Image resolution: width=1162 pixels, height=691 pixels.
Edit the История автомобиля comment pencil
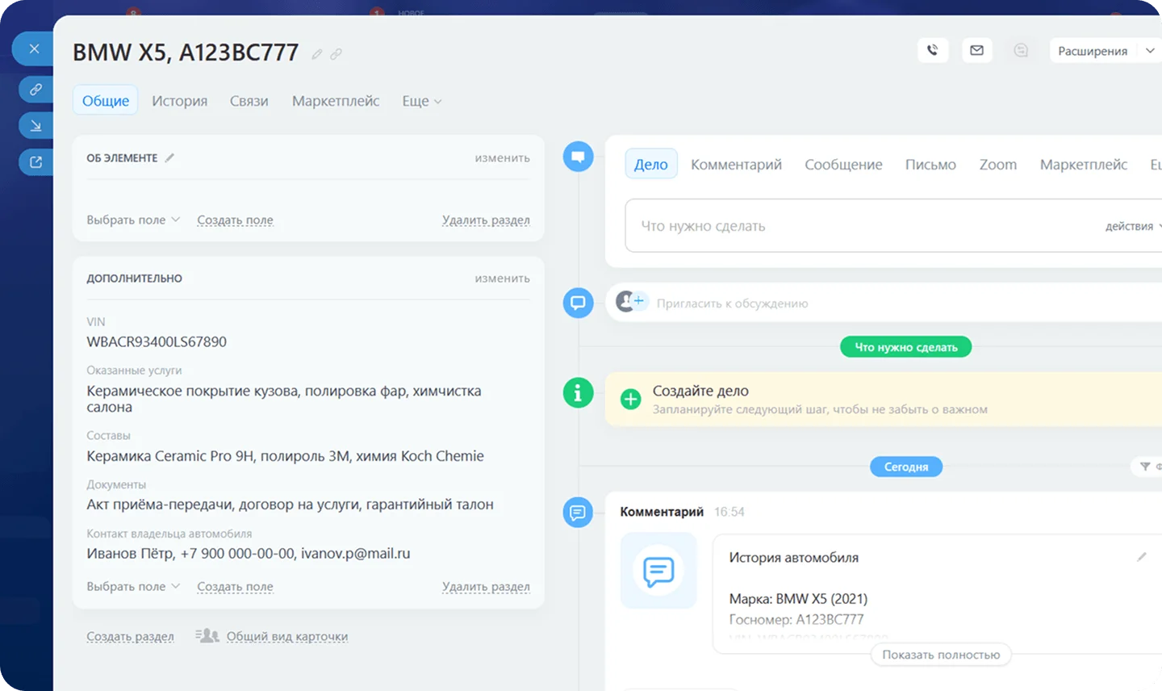pyautogui.click(x=1142, y=557)
